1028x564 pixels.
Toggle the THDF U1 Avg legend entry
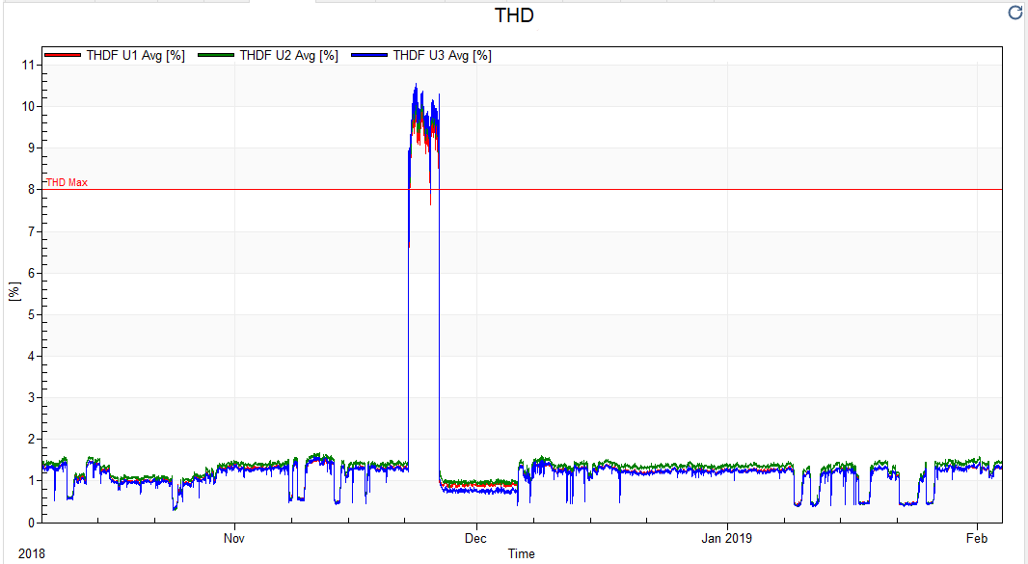pos(115,56)
